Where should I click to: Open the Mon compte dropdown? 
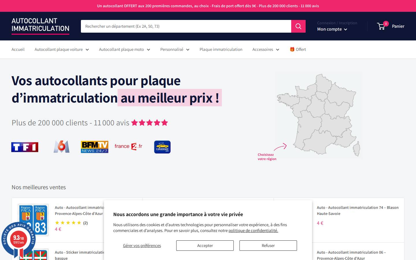point(332,29)
